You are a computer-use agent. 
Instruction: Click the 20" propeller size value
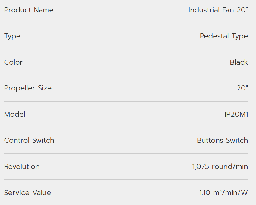(242, 88)
